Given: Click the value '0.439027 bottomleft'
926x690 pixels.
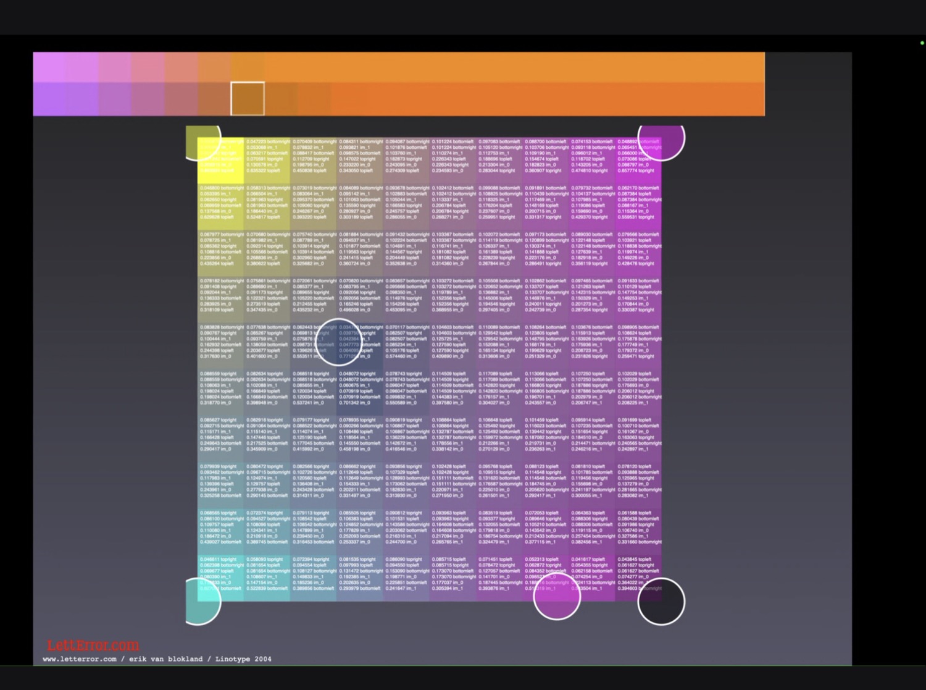Looking at the screenshot, I should point(221,542).
